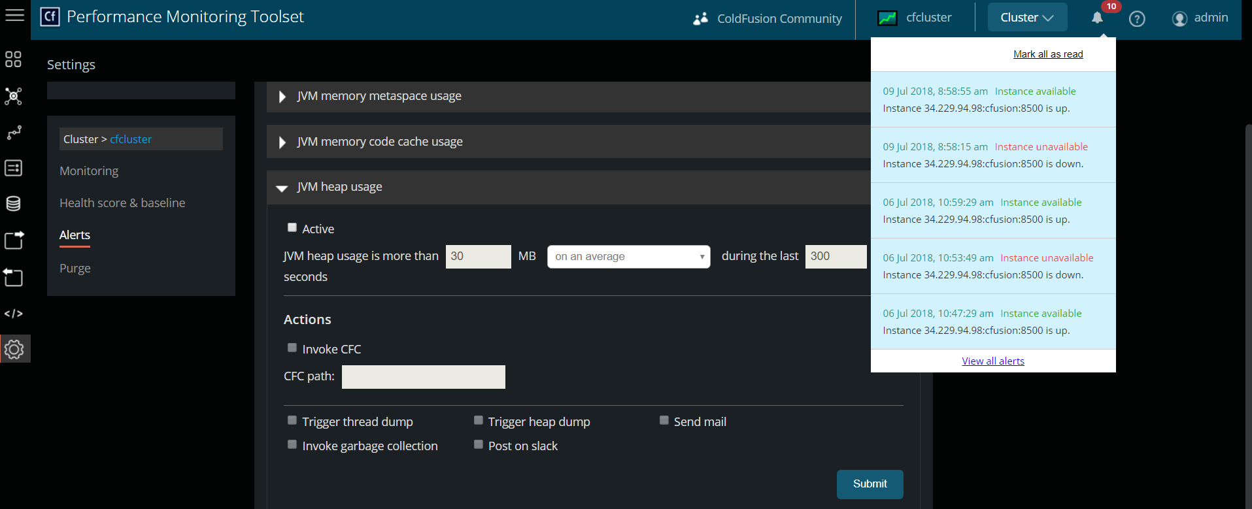Image resolution: width=1252 pixels, height=509 pixels.
Task: Open the Cluster dropdown in header
Action: [x=1026, y=18]
